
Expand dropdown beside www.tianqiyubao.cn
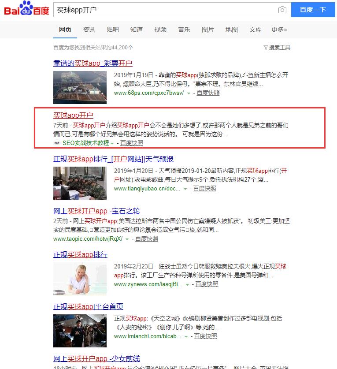tap(185, 189)
